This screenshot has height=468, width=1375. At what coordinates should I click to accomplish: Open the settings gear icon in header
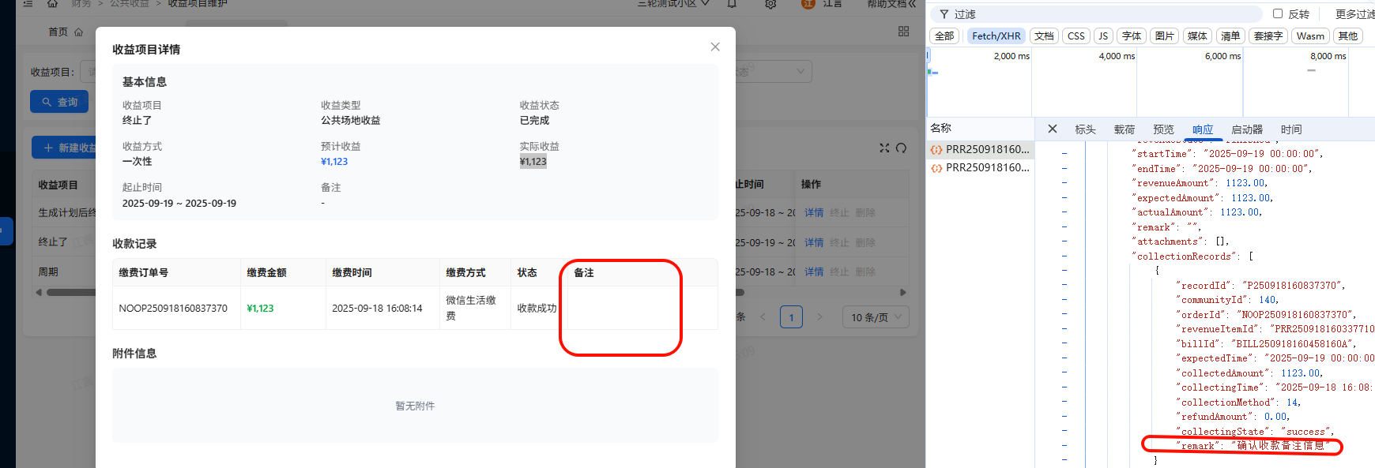pyautogui.click(x=770, y=4)
